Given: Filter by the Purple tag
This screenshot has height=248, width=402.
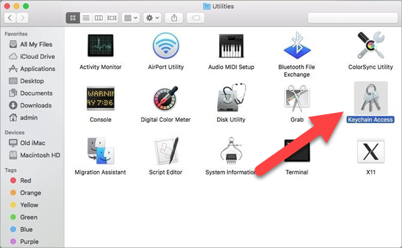Looking at the screenshot, I should tap(24, 241).
